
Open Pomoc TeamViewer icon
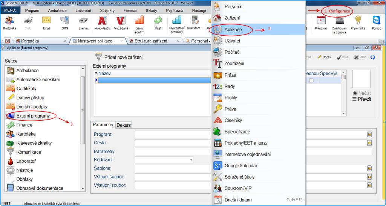377,23
